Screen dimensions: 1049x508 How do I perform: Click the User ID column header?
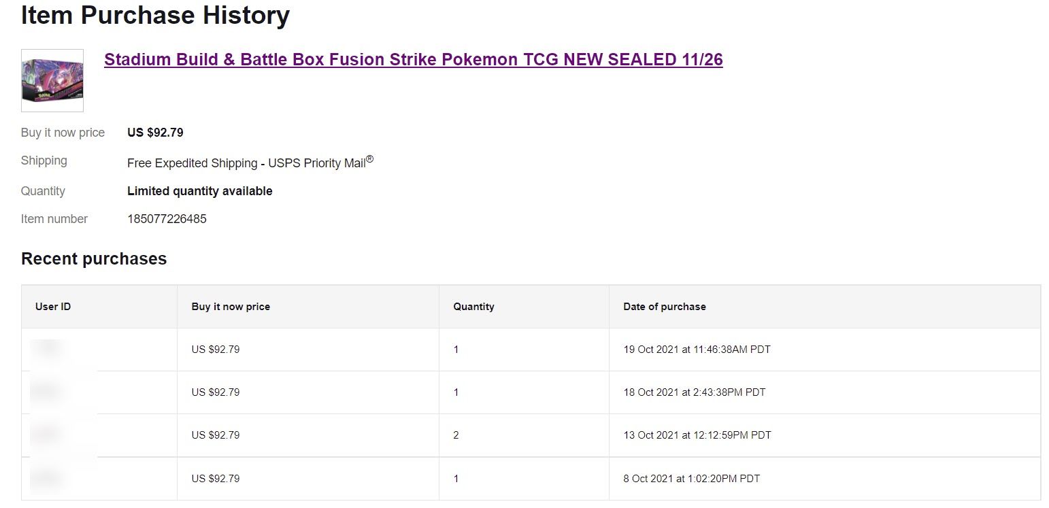[x=53, y=307]
